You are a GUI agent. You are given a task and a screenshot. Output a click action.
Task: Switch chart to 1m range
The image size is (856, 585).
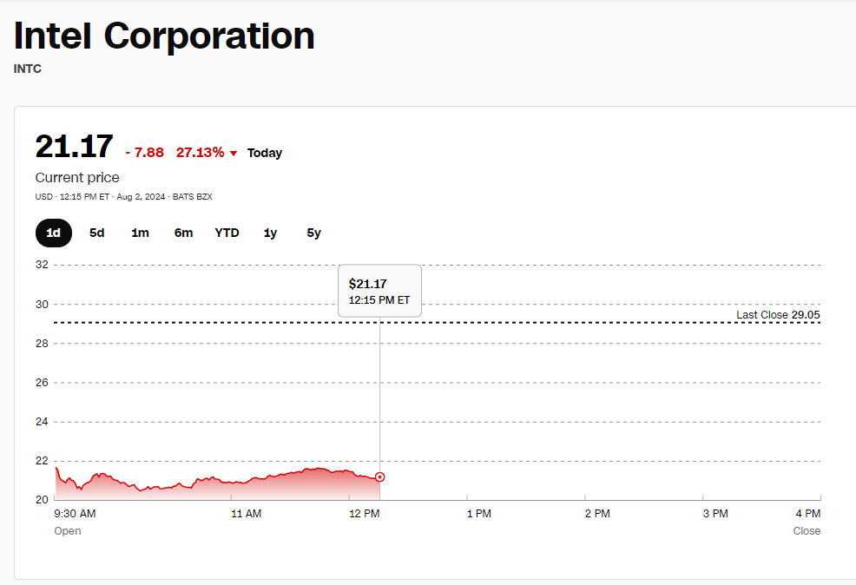click(141, 233)
